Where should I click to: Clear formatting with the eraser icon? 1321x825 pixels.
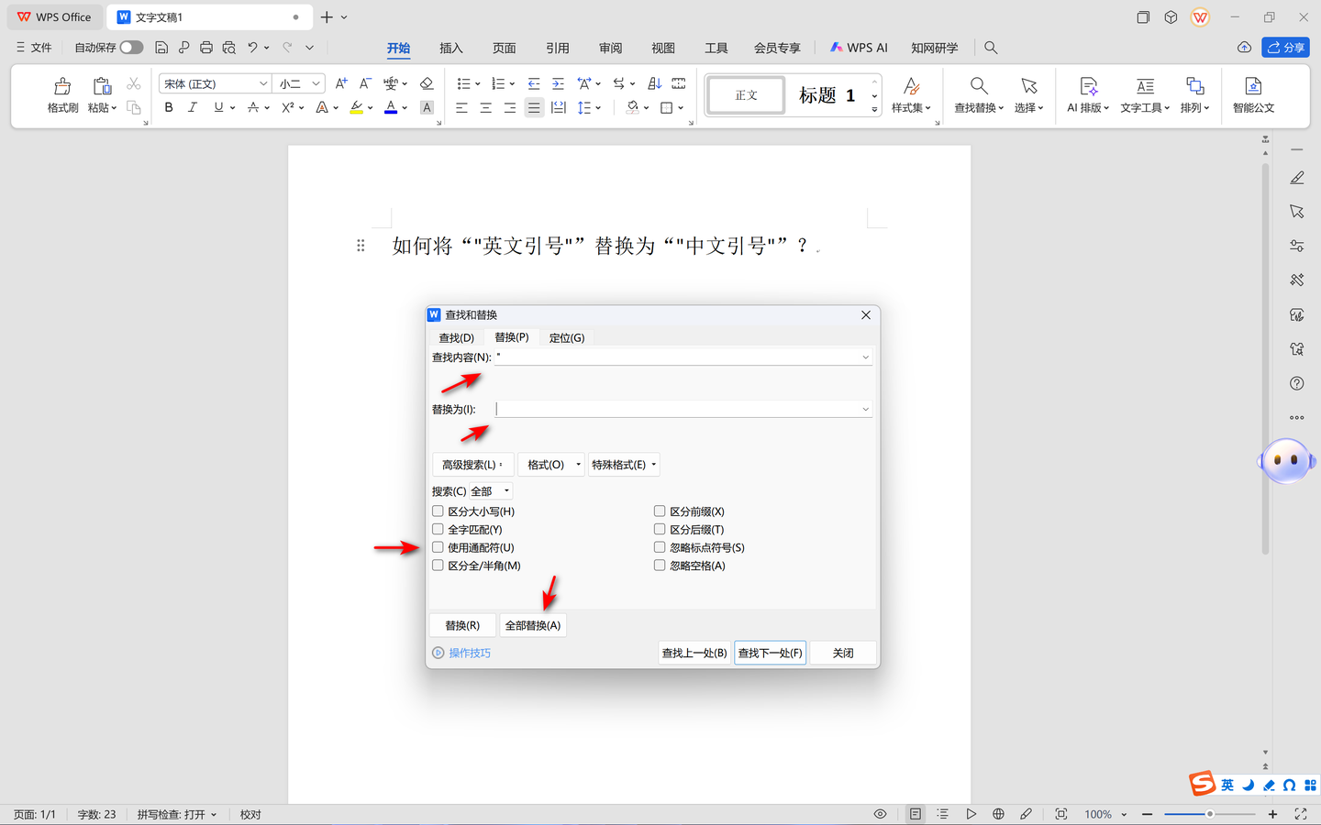coord(427,83)
